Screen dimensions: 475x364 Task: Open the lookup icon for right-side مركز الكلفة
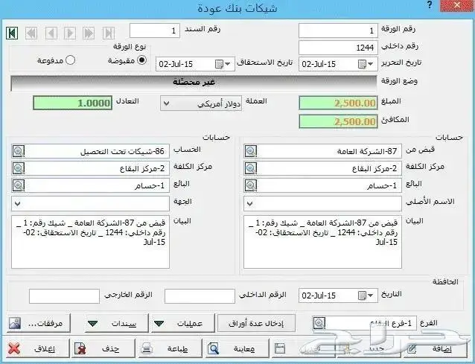pos(251,168)
